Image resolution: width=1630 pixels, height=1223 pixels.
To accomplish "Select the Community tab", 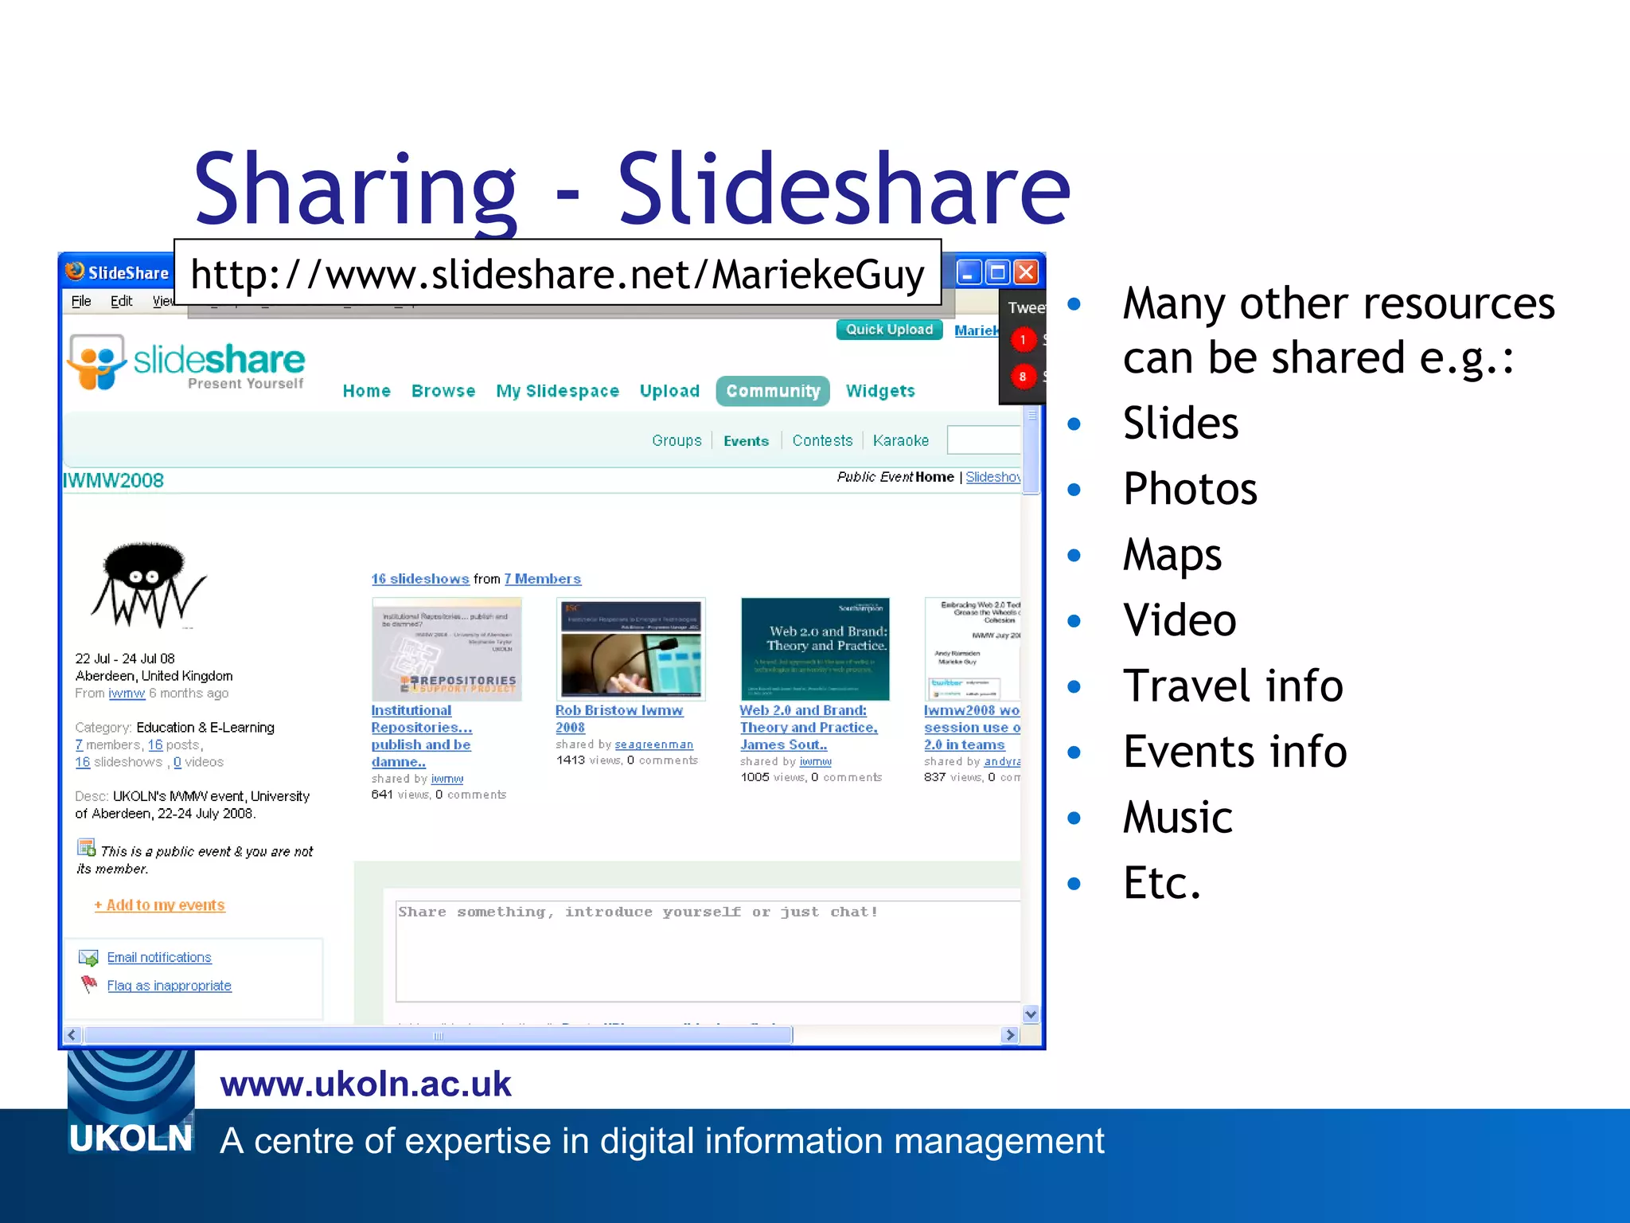I will (x=773, y=391).
